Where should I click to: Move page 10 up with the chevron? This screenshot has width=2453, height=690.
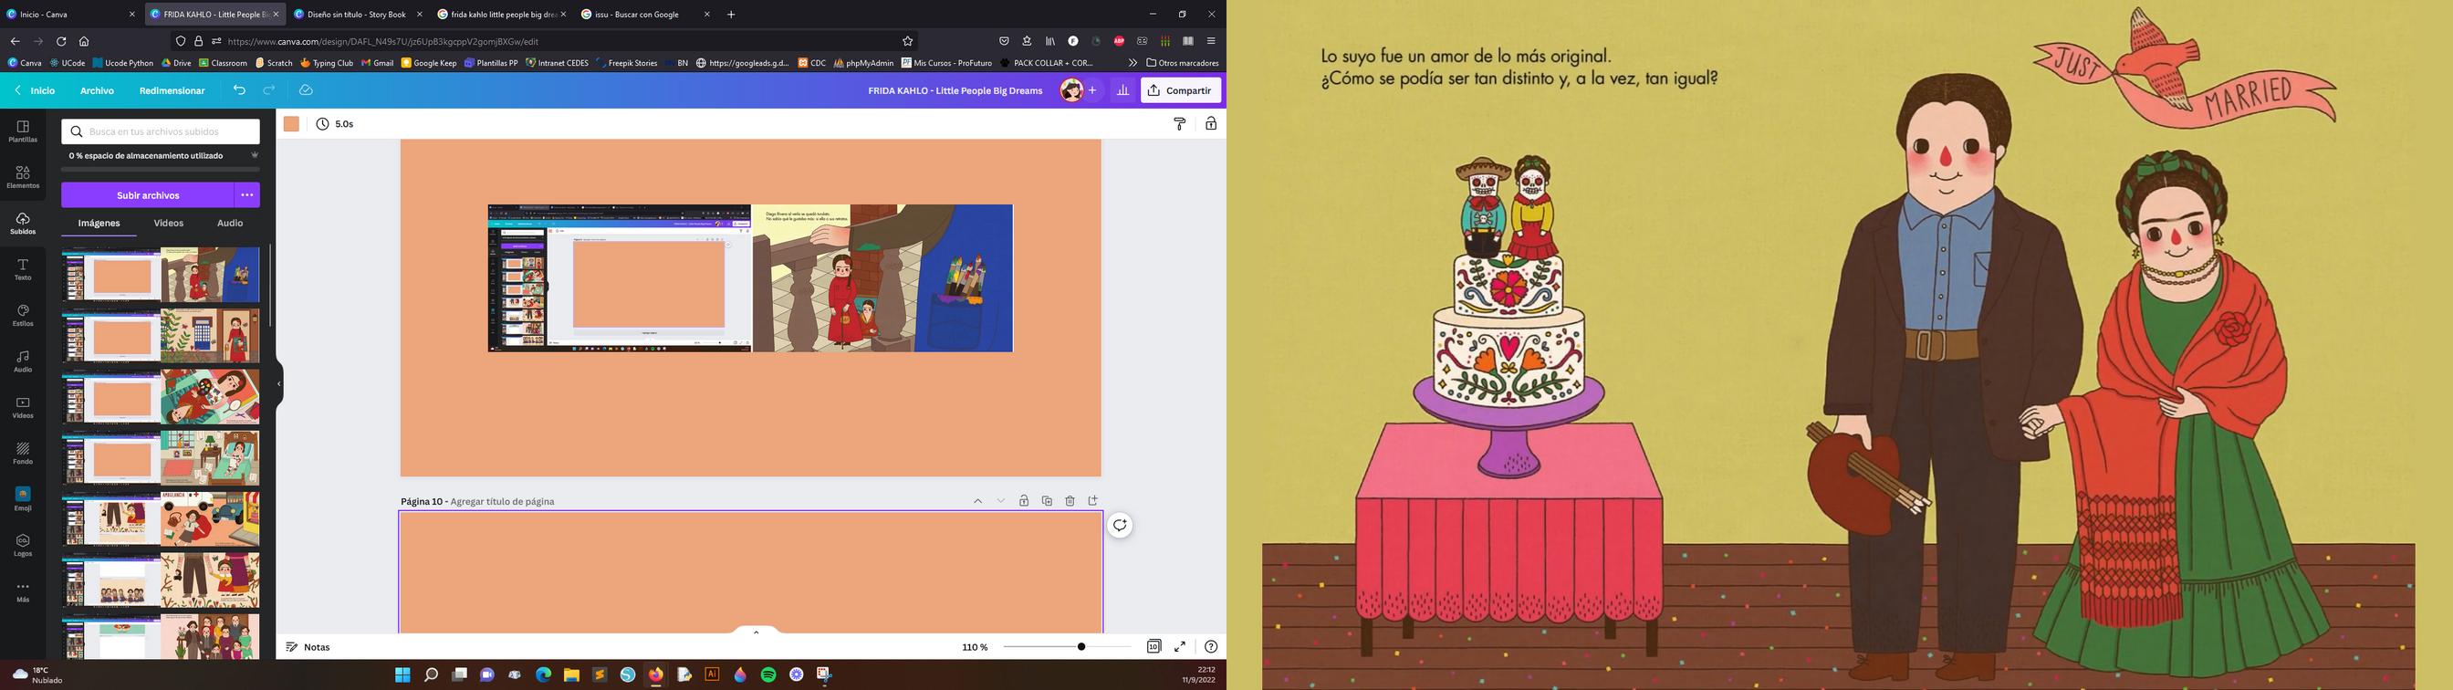[x=978, y=501]
